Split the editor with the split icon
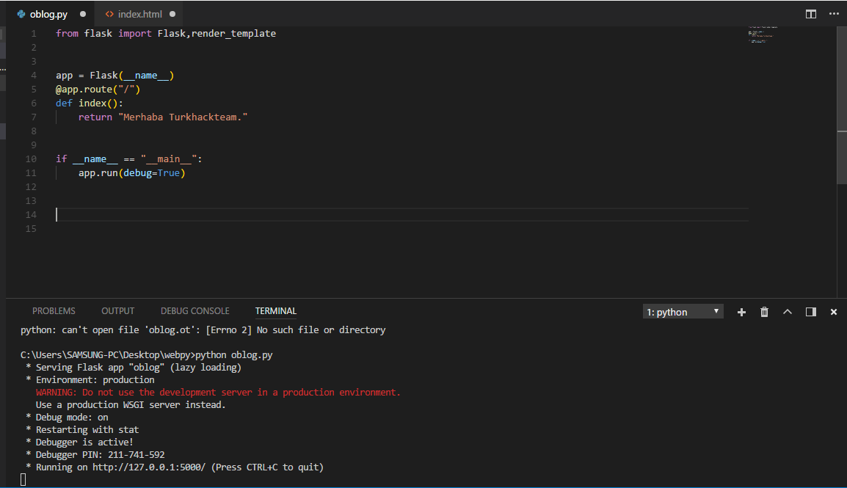 pos(811,14)
